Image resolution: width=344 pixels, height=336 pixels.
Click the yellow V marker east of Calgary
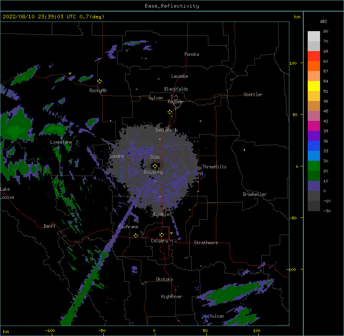pos(171,233)
